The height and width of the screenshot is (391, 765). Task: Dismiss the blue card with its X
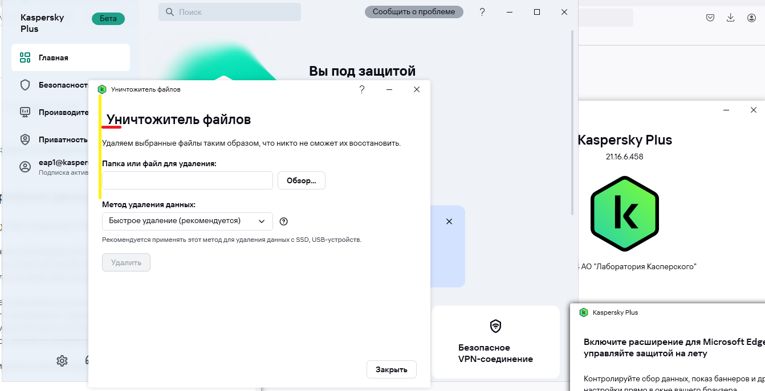click(x=449, y=221)
